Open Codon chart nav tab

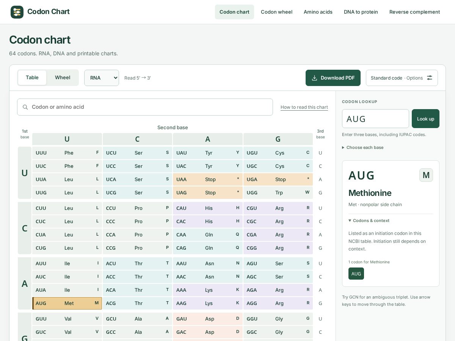click(234, 12)
